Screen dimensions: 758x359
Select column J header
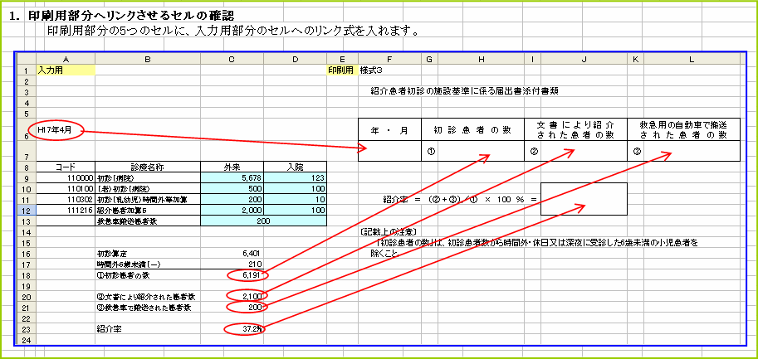pyautogui.click(x=584, y=60)
